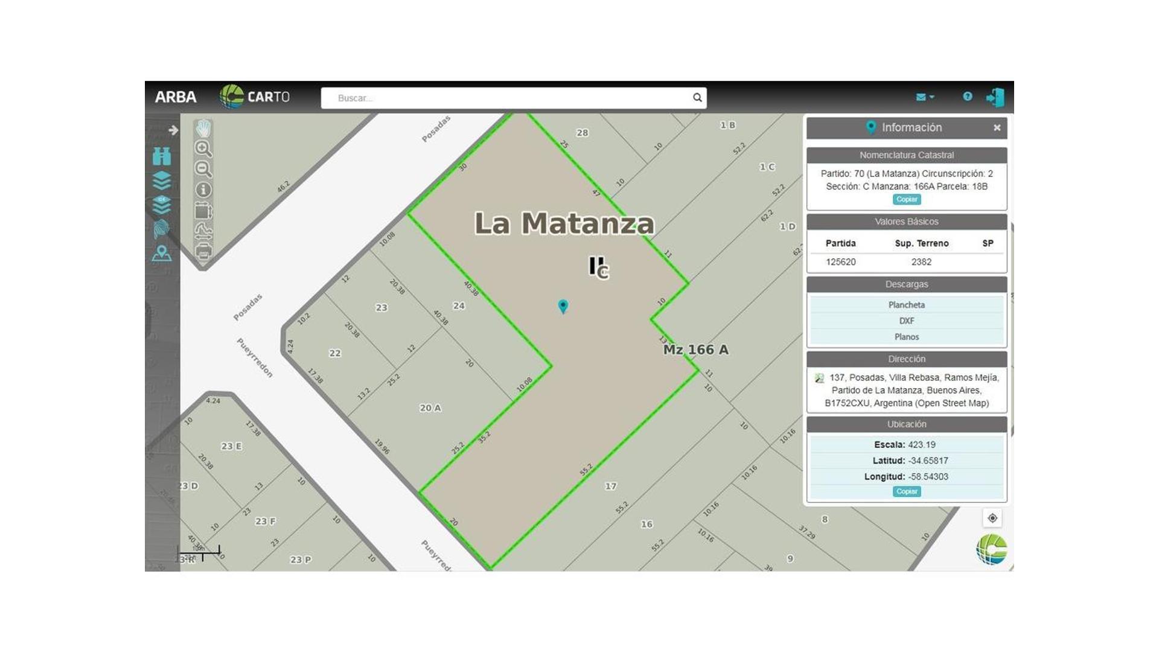Click the Sup. Terreno value 2382
Viewport: 1159px width, 652px height.
[921, 262]
